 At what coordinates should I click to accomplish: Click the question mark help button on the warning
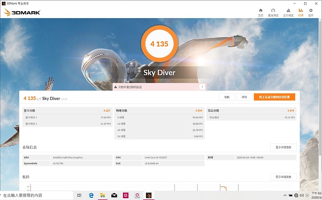[x=202, y=87]
